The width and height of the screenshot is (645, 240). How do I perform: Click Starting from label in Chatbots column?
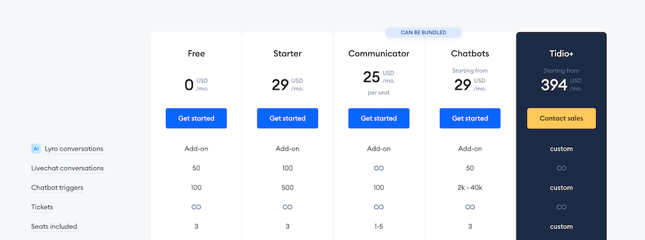pos(470,70)
